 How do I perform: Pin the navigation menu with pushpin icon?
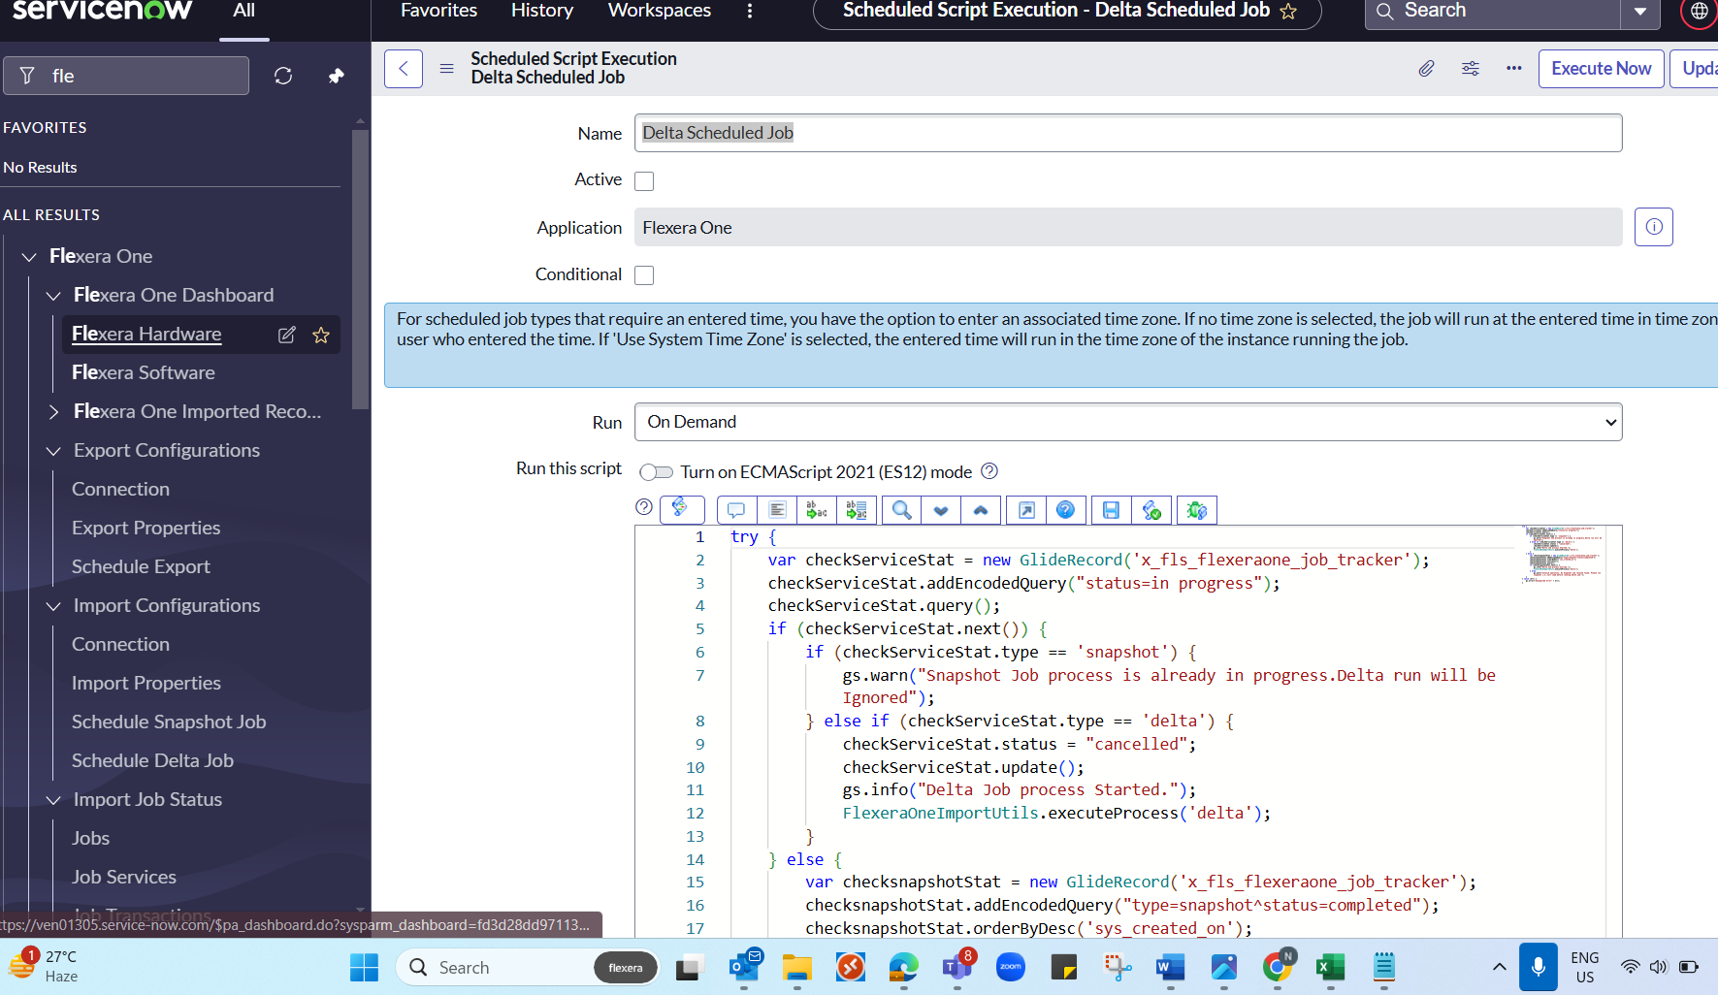336,76
